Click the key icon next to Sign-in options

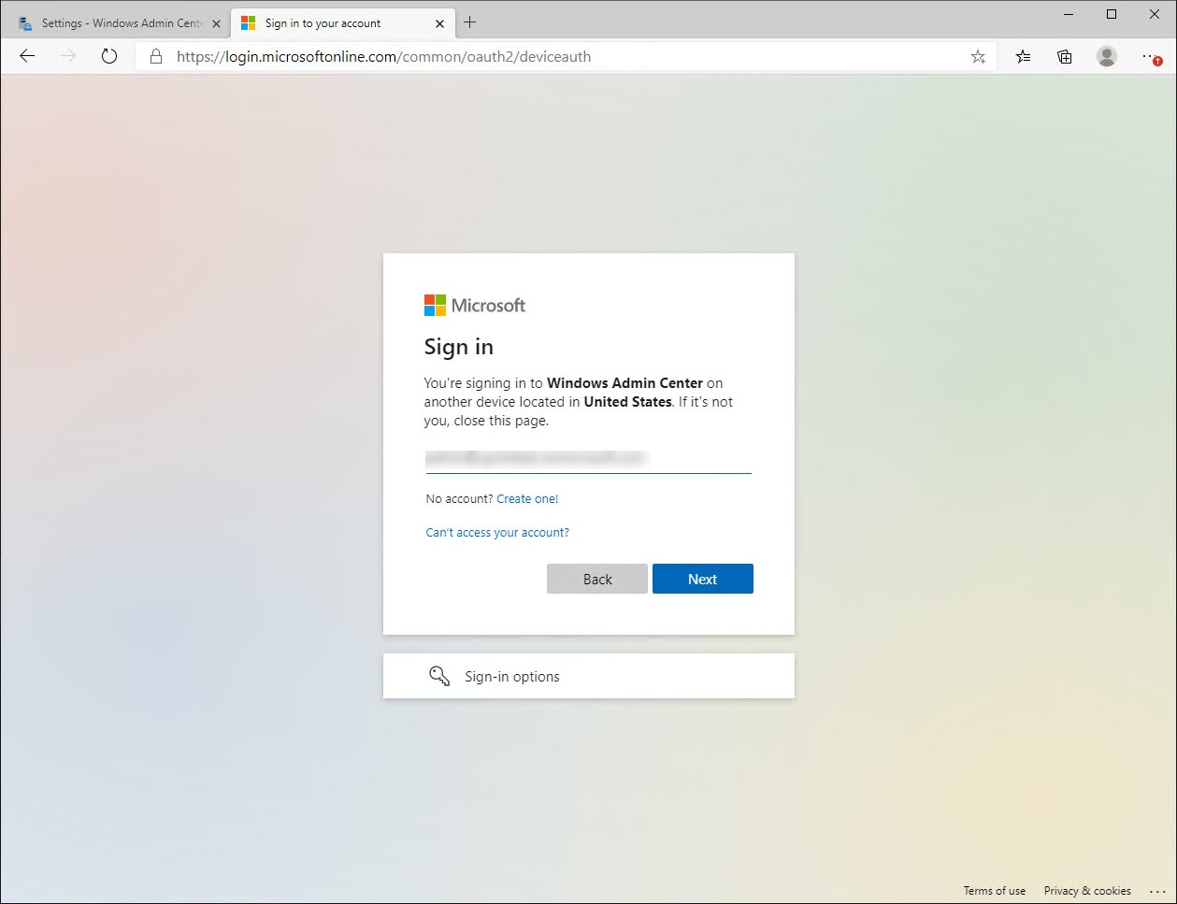[x=439, y=675]
